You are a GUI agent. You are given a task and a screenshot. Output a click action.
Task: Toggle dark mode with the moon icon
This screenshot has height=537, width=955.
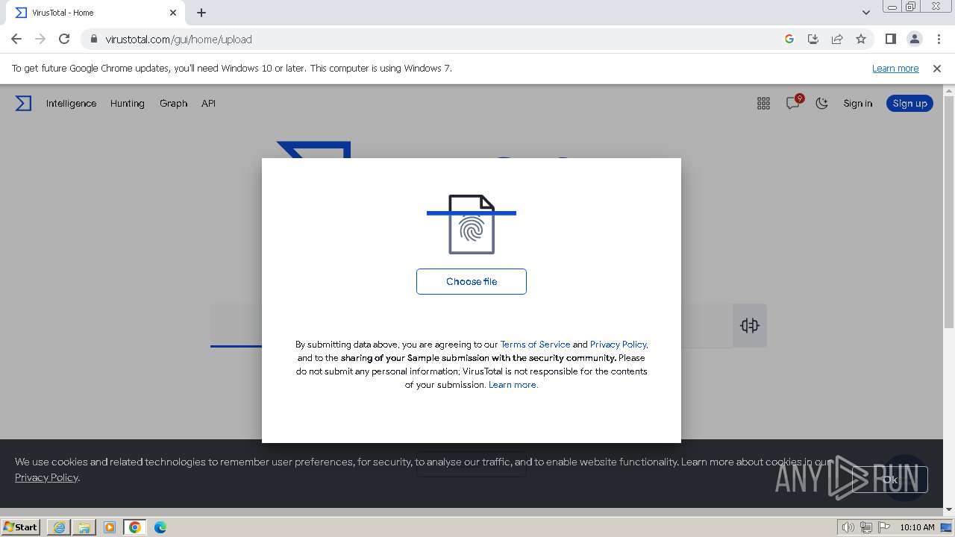822,104
